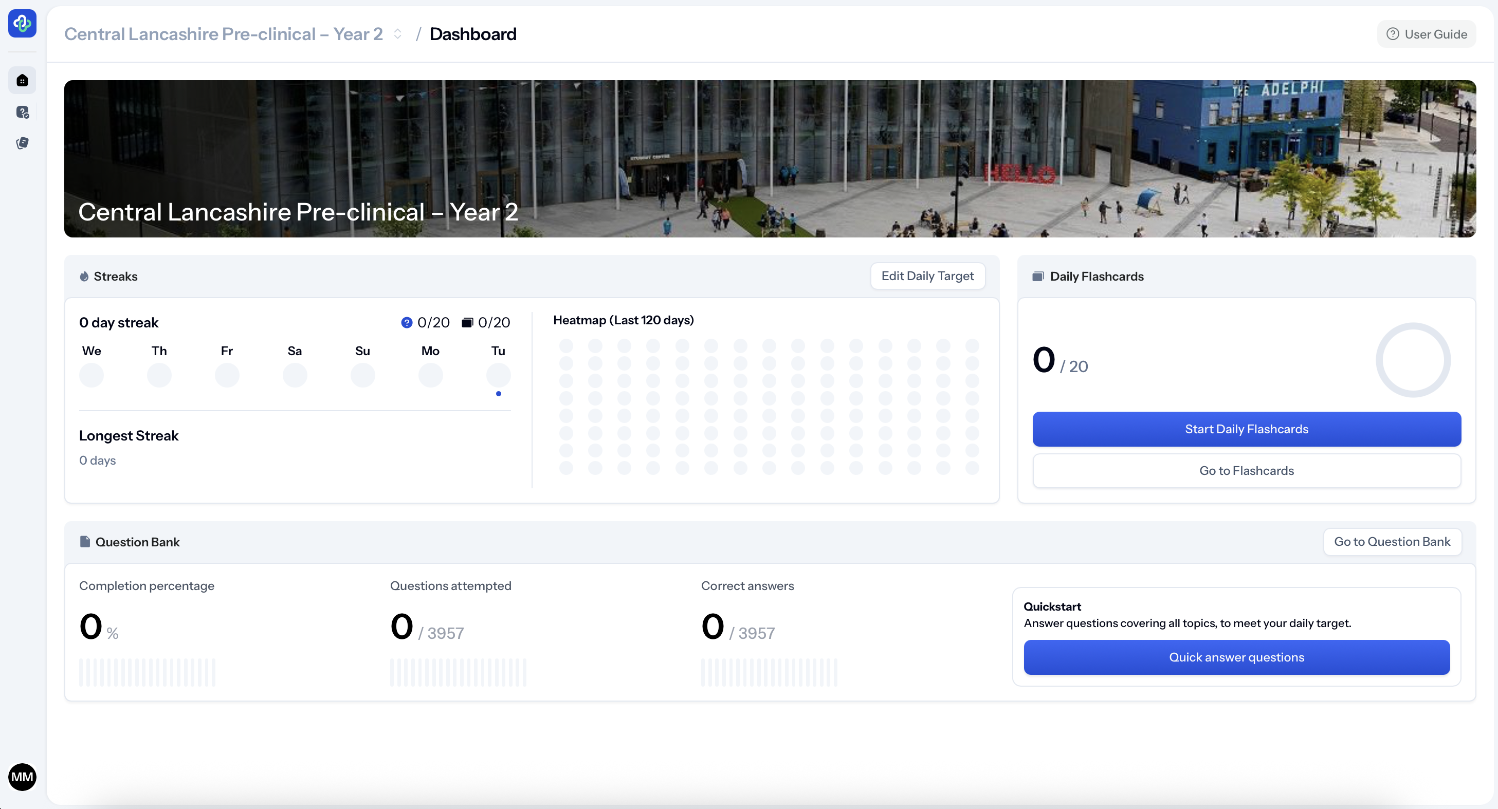Click the Daily Flashcards header icon

coord(1038,276)
